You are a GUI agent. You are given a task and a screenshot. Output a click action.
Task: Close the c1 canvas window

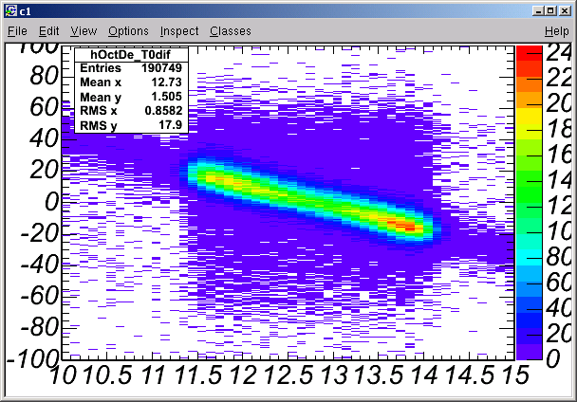[x=565, y=11]
